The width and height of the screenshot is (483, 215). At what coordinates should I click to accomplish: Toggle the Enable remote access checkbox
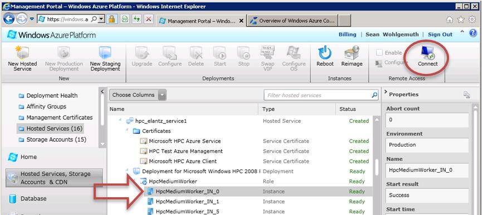(x=379, y=53)
